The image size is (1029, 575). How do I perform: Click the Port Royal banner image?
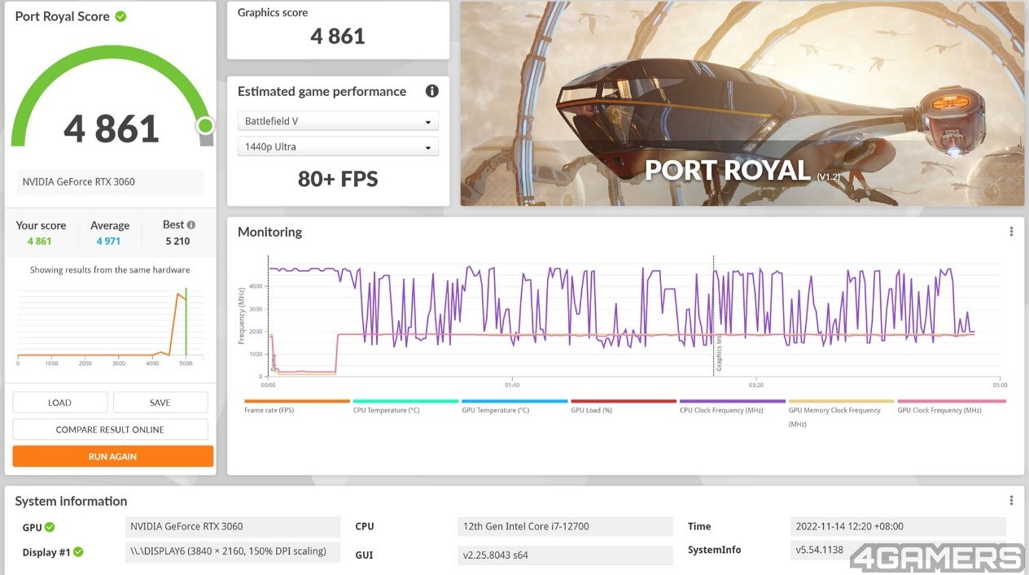click(x=742, y=103)
